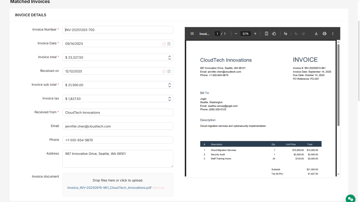The width and height of the screenshot is (360, 202).
Task: Open the uploaded CloudTech invoice PDF link
Action: pyautogui.click(x=109, y=188)
